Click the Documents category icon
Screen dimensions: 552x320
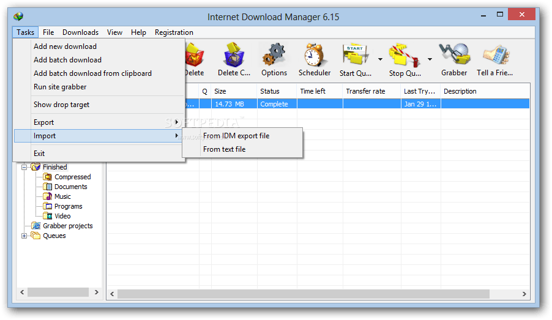tap(48, 187)
